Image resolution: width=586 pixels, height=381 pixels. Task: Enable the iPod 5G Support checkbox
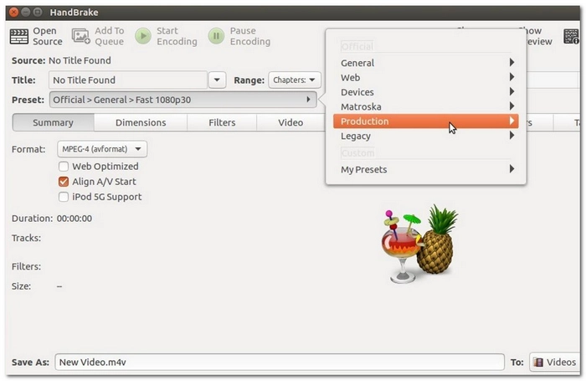click(64, 197)
